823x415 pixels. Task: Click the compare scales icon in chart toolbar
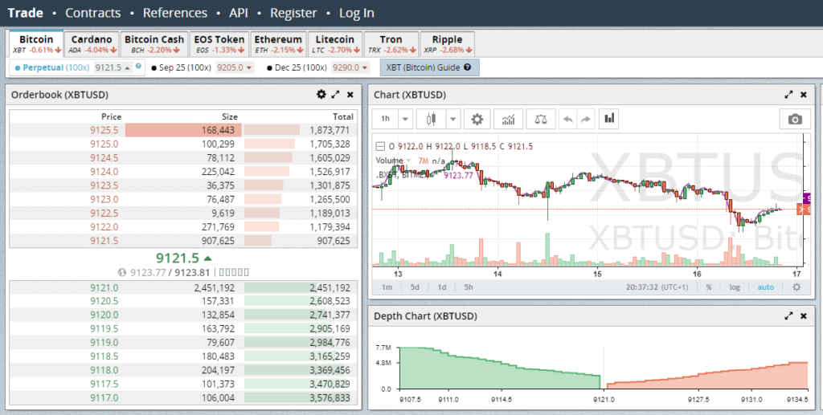(541, 119)
